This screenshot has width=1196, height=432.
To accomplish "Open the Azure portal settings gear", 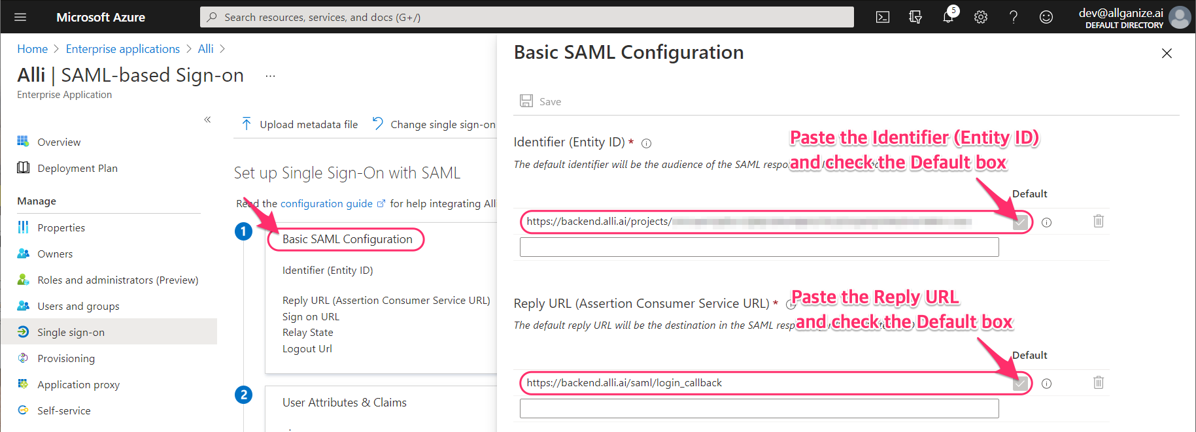I will click(981, 17).
